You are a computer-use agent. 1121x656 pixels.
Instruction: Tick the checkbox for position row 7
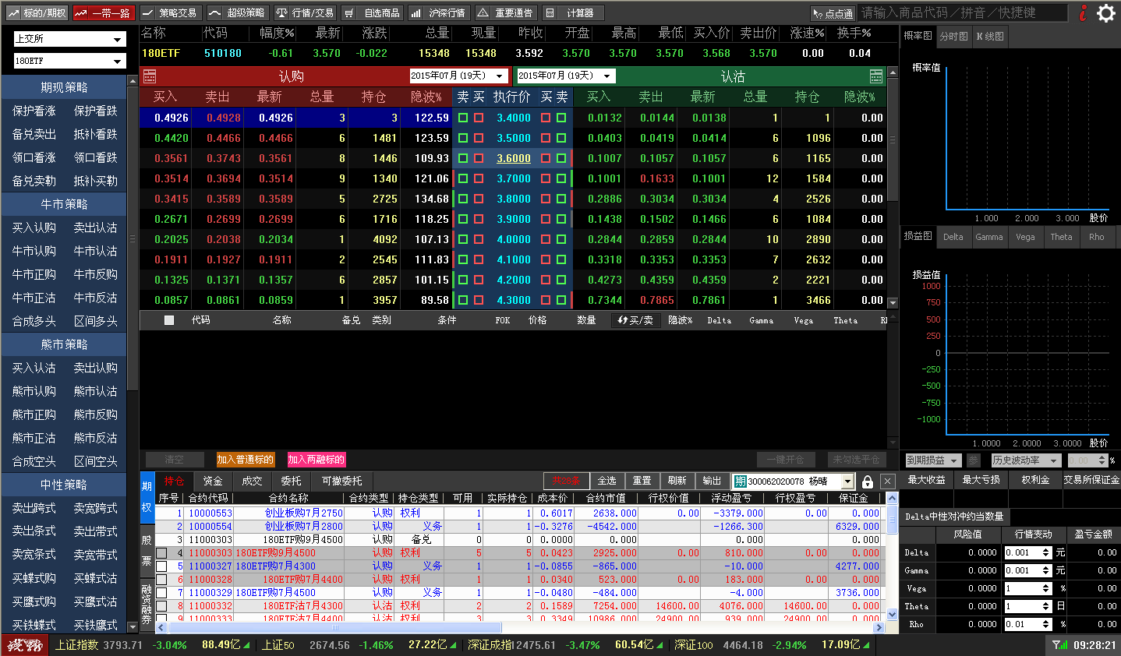coord(161,593)
